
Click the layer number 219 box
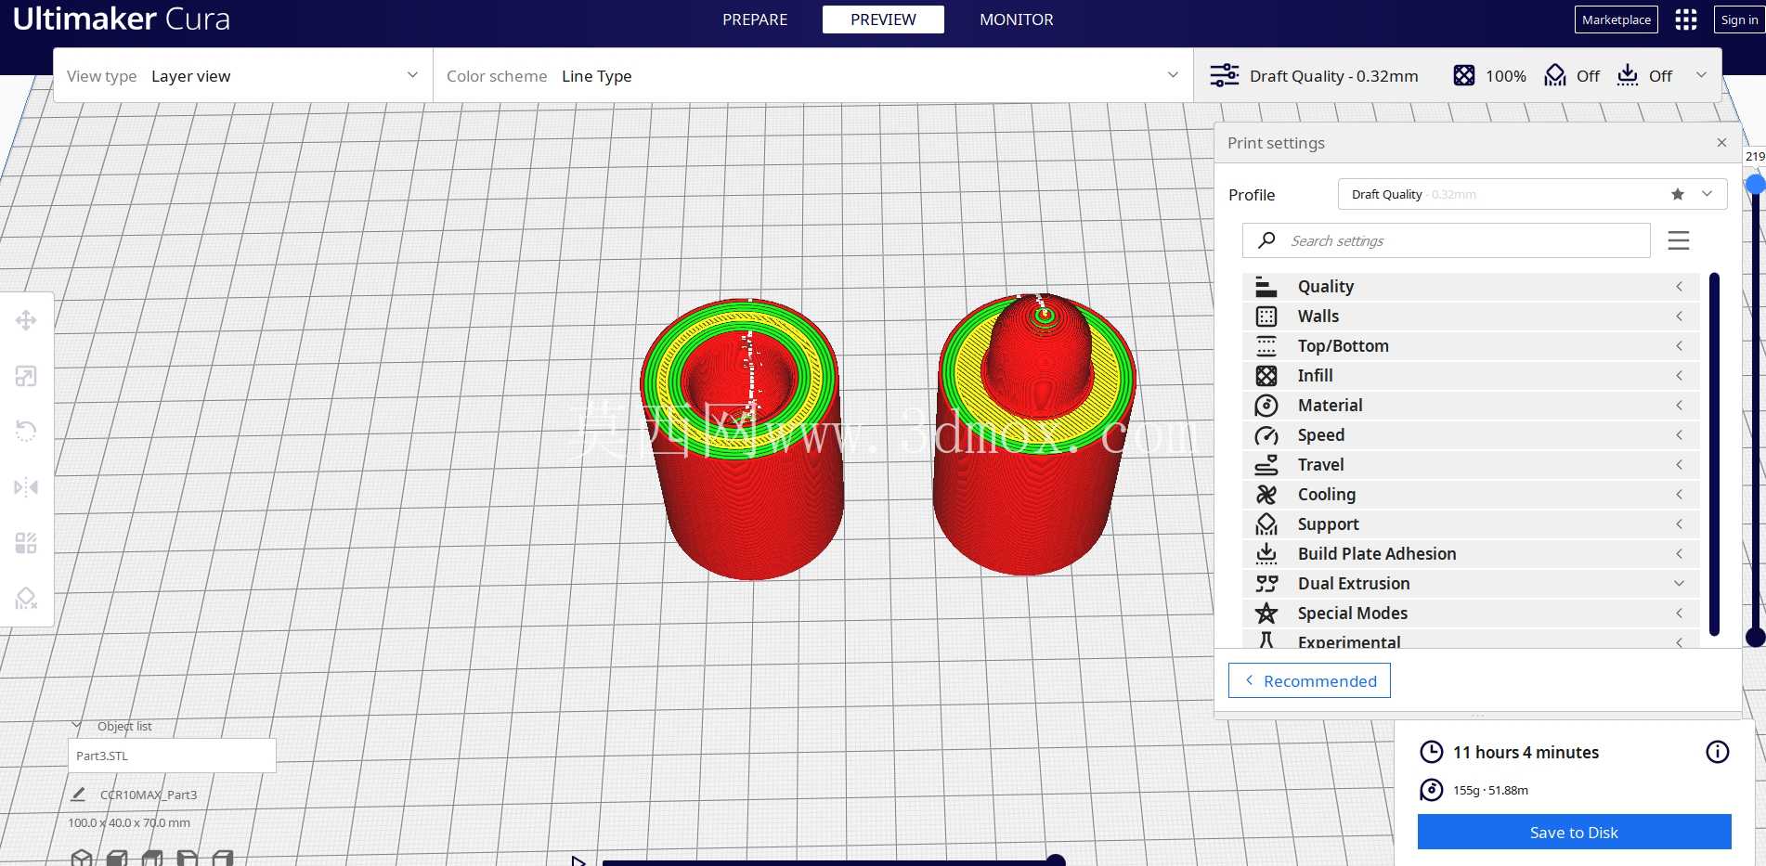point(1755,157)
